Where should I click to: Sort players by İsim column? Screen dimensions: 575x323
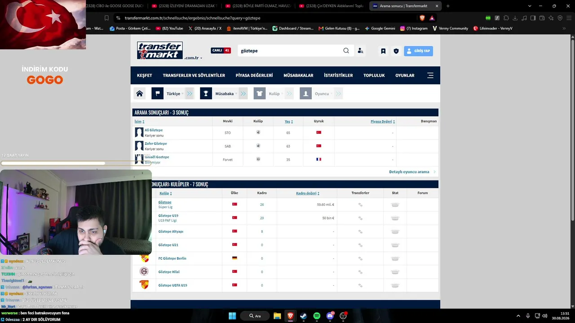coord(139,122)
